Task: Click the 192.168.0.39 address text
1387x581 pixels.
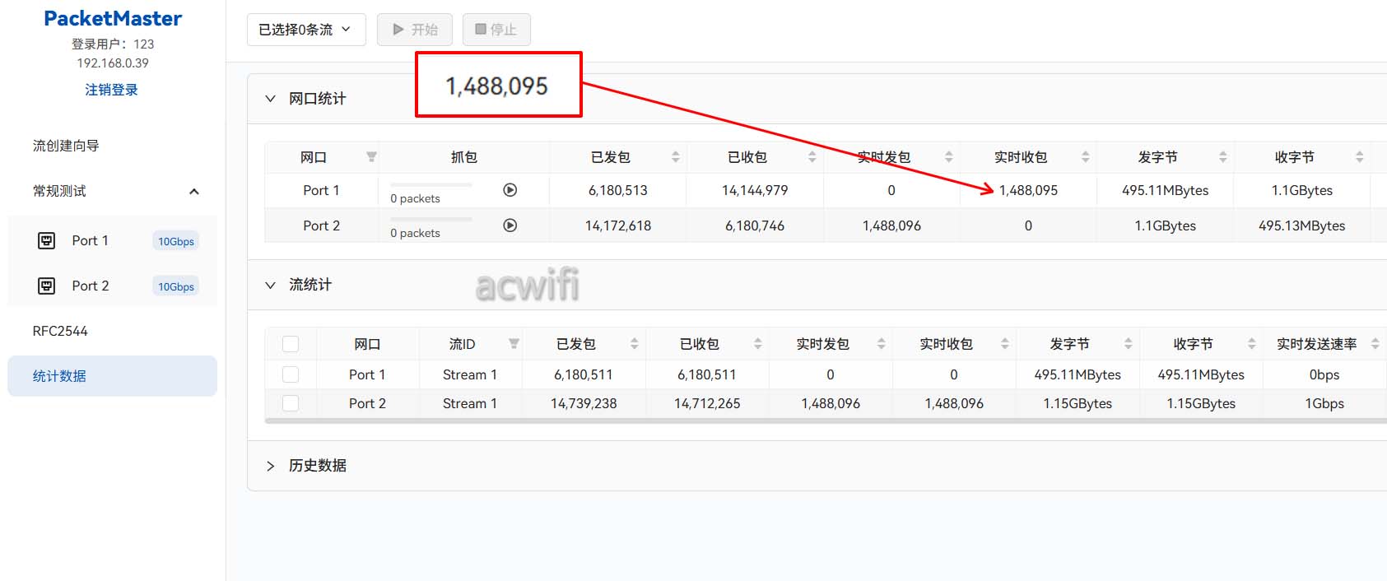Action: [113, 63]
